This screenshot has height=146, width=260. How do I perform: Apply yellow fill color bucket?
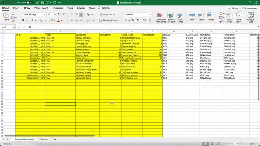pos(52,20)
